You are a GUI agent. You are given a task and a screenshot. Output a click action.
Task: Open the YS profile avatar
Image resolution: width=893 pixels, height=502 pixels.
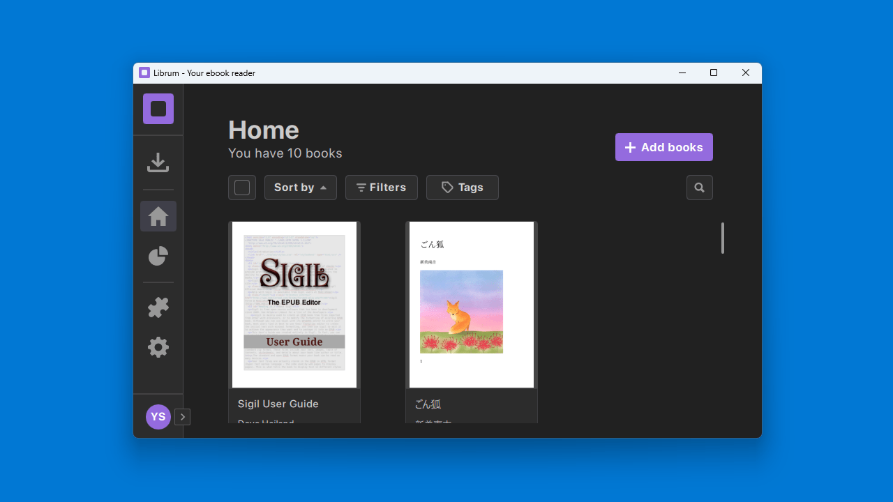point(158,417)
